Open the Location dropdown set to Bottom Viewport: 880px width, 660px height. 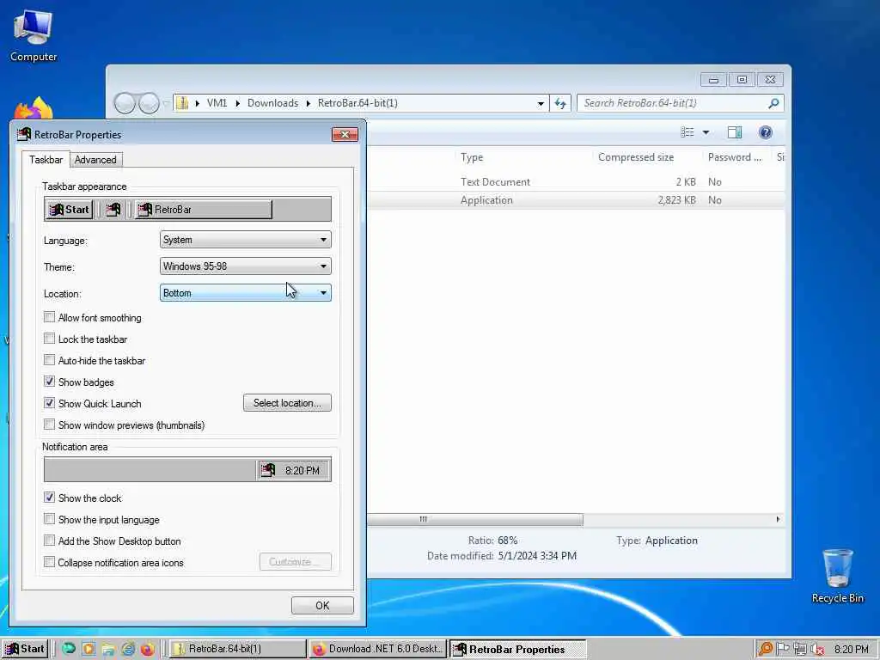pos(245,293)
